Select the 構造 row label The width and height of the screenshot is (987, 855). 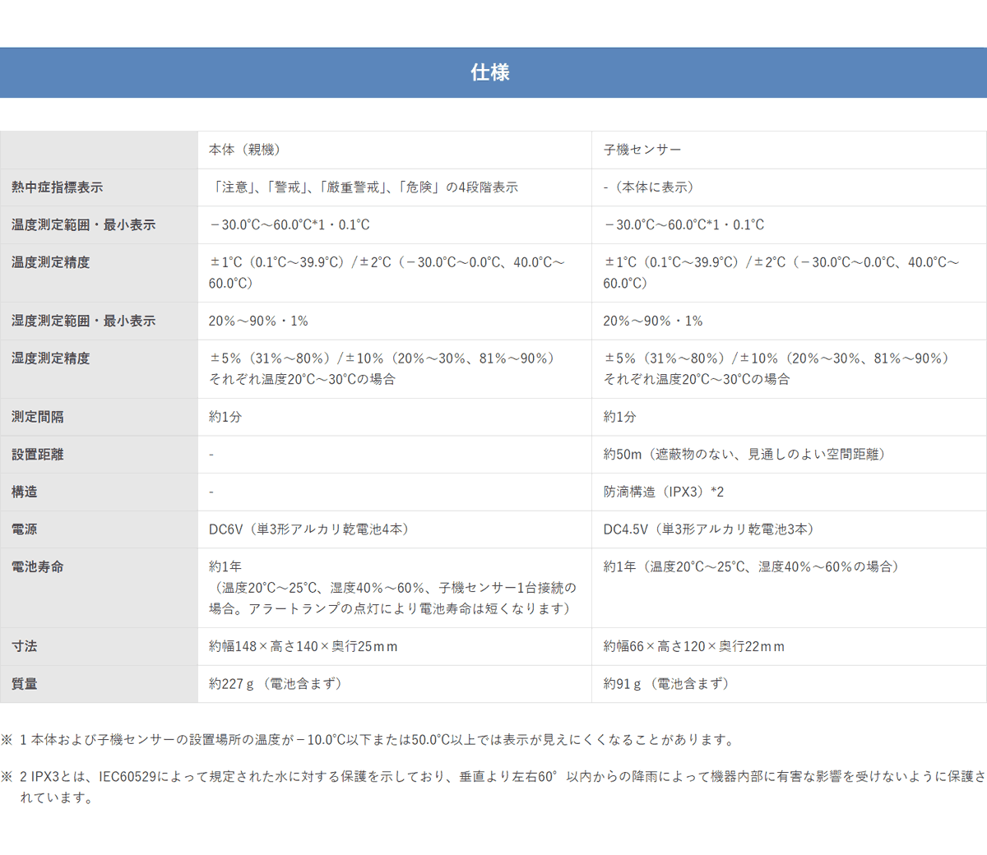[x=99, y=492]
